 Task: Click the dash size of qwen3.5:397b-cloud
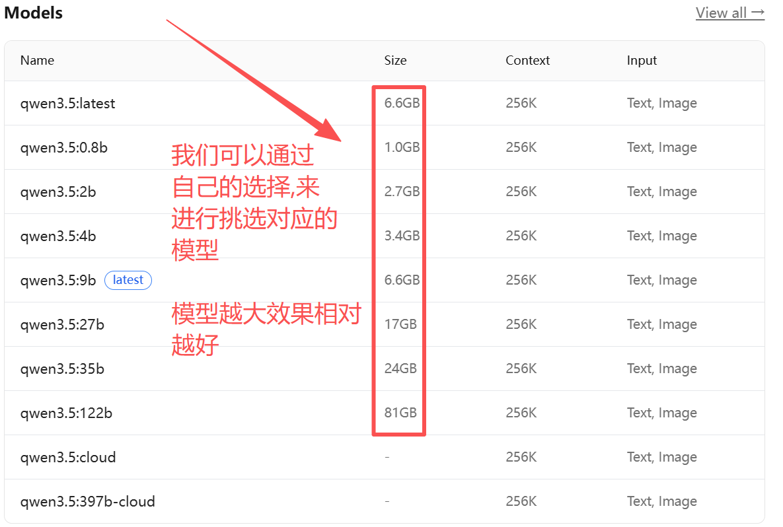(x=387, y=501)
